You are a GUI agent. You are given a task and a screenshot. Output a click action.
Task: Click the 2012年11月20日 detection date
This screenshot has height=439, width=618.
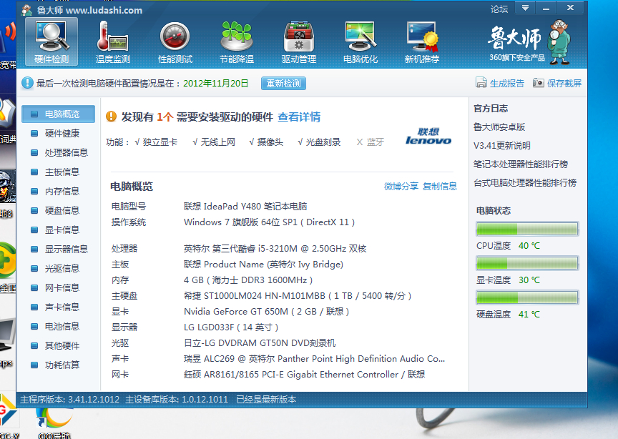215,83
